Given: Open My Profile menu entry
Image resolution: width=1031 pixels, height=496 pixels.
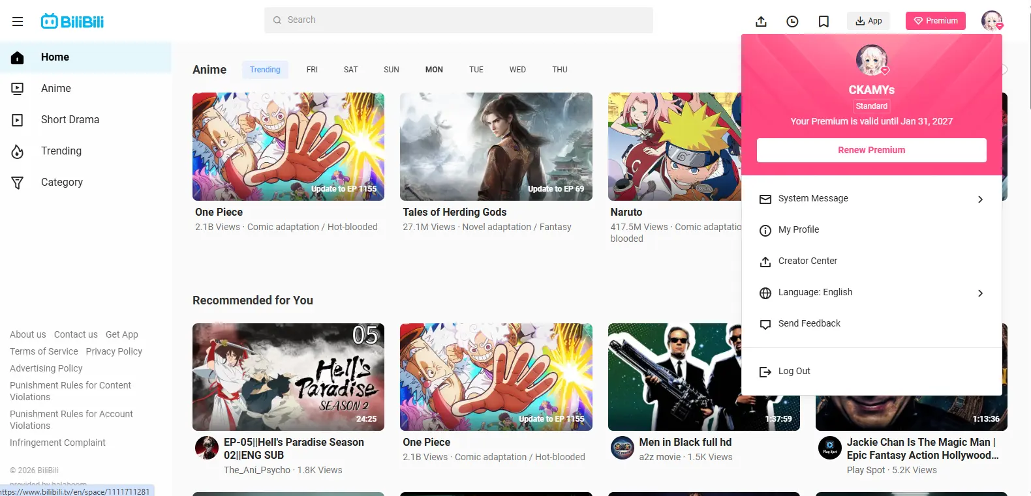Looking at the screenshot, I should coord(872,230).
